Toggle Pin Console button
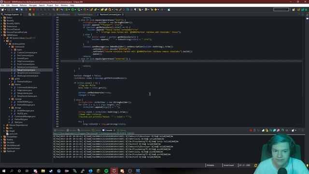Screen dimensions: 309x174 tap(282, 130)
